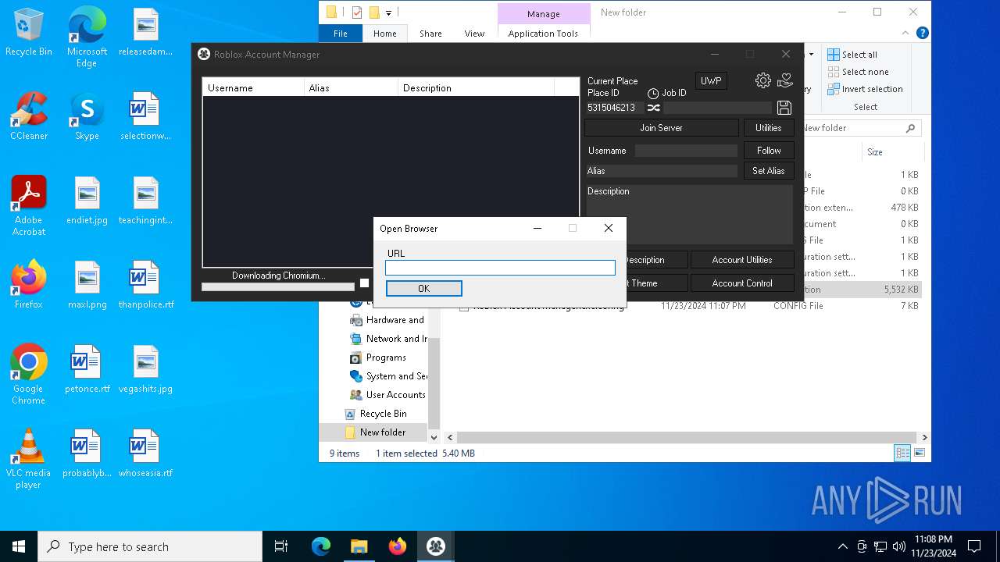Screen dimensions: 1000x562
Task: Click the donate heart-in-hand icon
Action: coord(785,80)
